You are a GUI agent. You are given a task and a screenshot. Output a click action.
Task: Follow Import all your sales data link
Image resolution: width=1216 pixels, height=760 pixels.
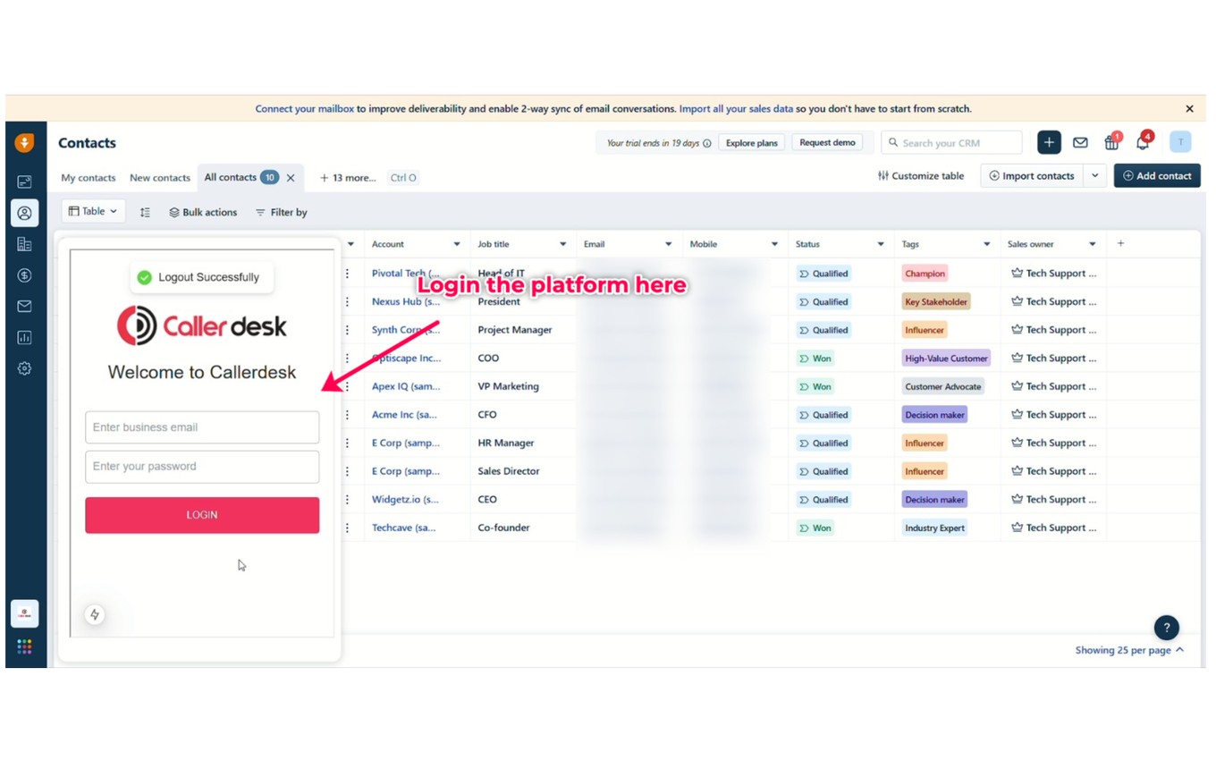click(x=736, y=109)
